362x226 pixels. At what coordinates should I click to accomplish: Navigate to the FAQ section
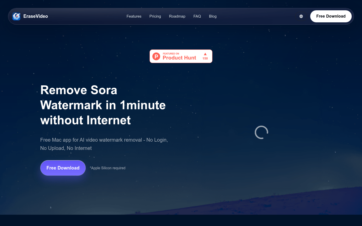[197, 16]
